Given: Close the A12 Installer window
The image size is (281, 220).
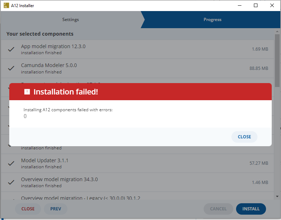Looking at the screenshot, I should coord(272,6).
